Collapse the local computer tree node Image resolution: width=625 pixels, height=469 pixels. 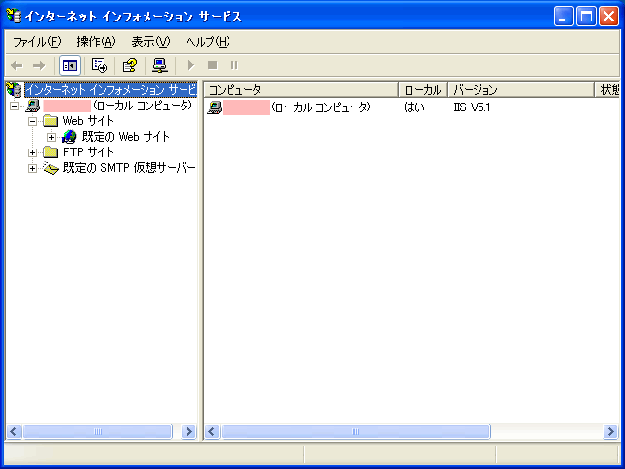[15, 106]
